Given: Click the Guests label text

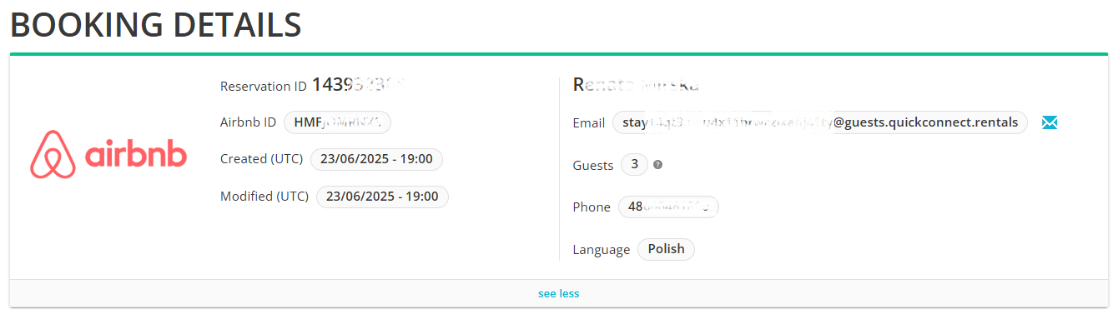Looking at the screenshot, I should 593,166.
